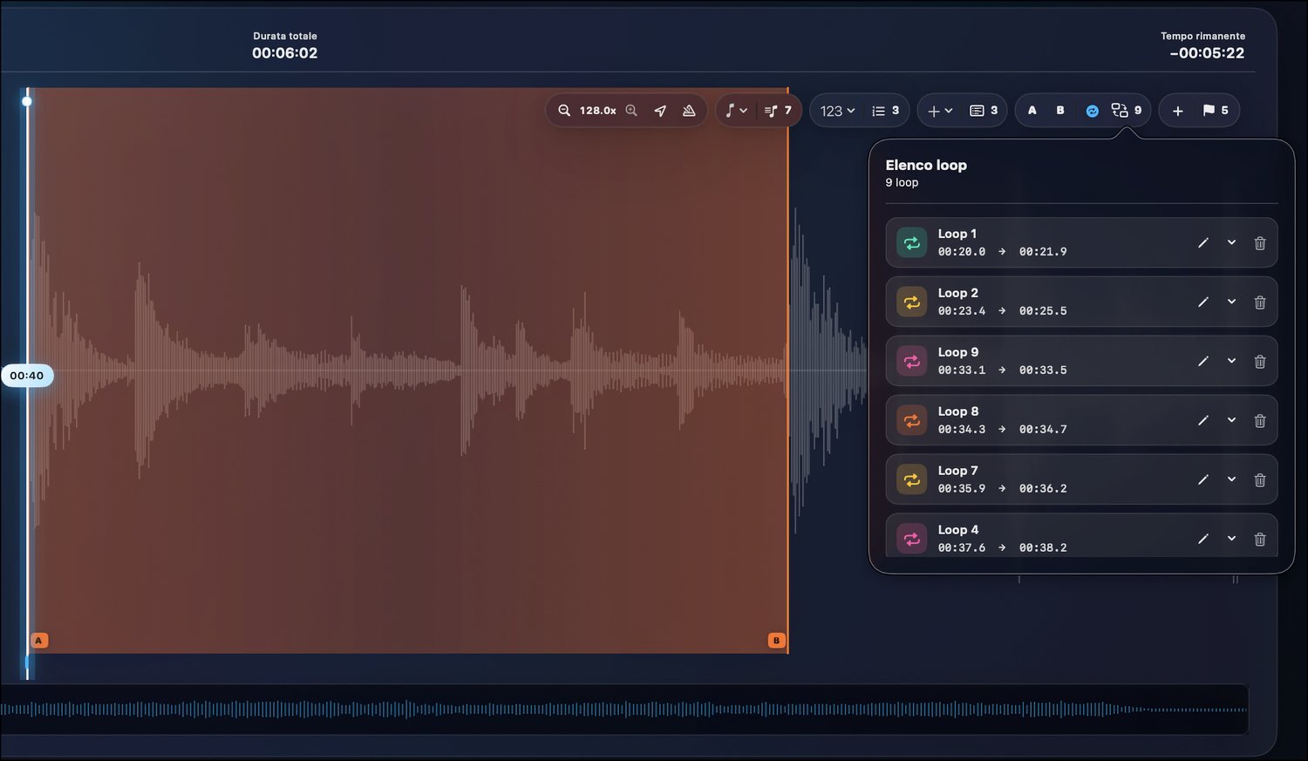This screenshot has height=761, width=1308.
Task: Activate Loop 7 via its yellow icon
Action: [912, 480]
